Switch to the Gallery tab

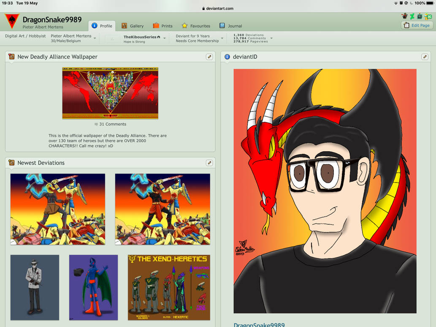(x=133, y=26)
